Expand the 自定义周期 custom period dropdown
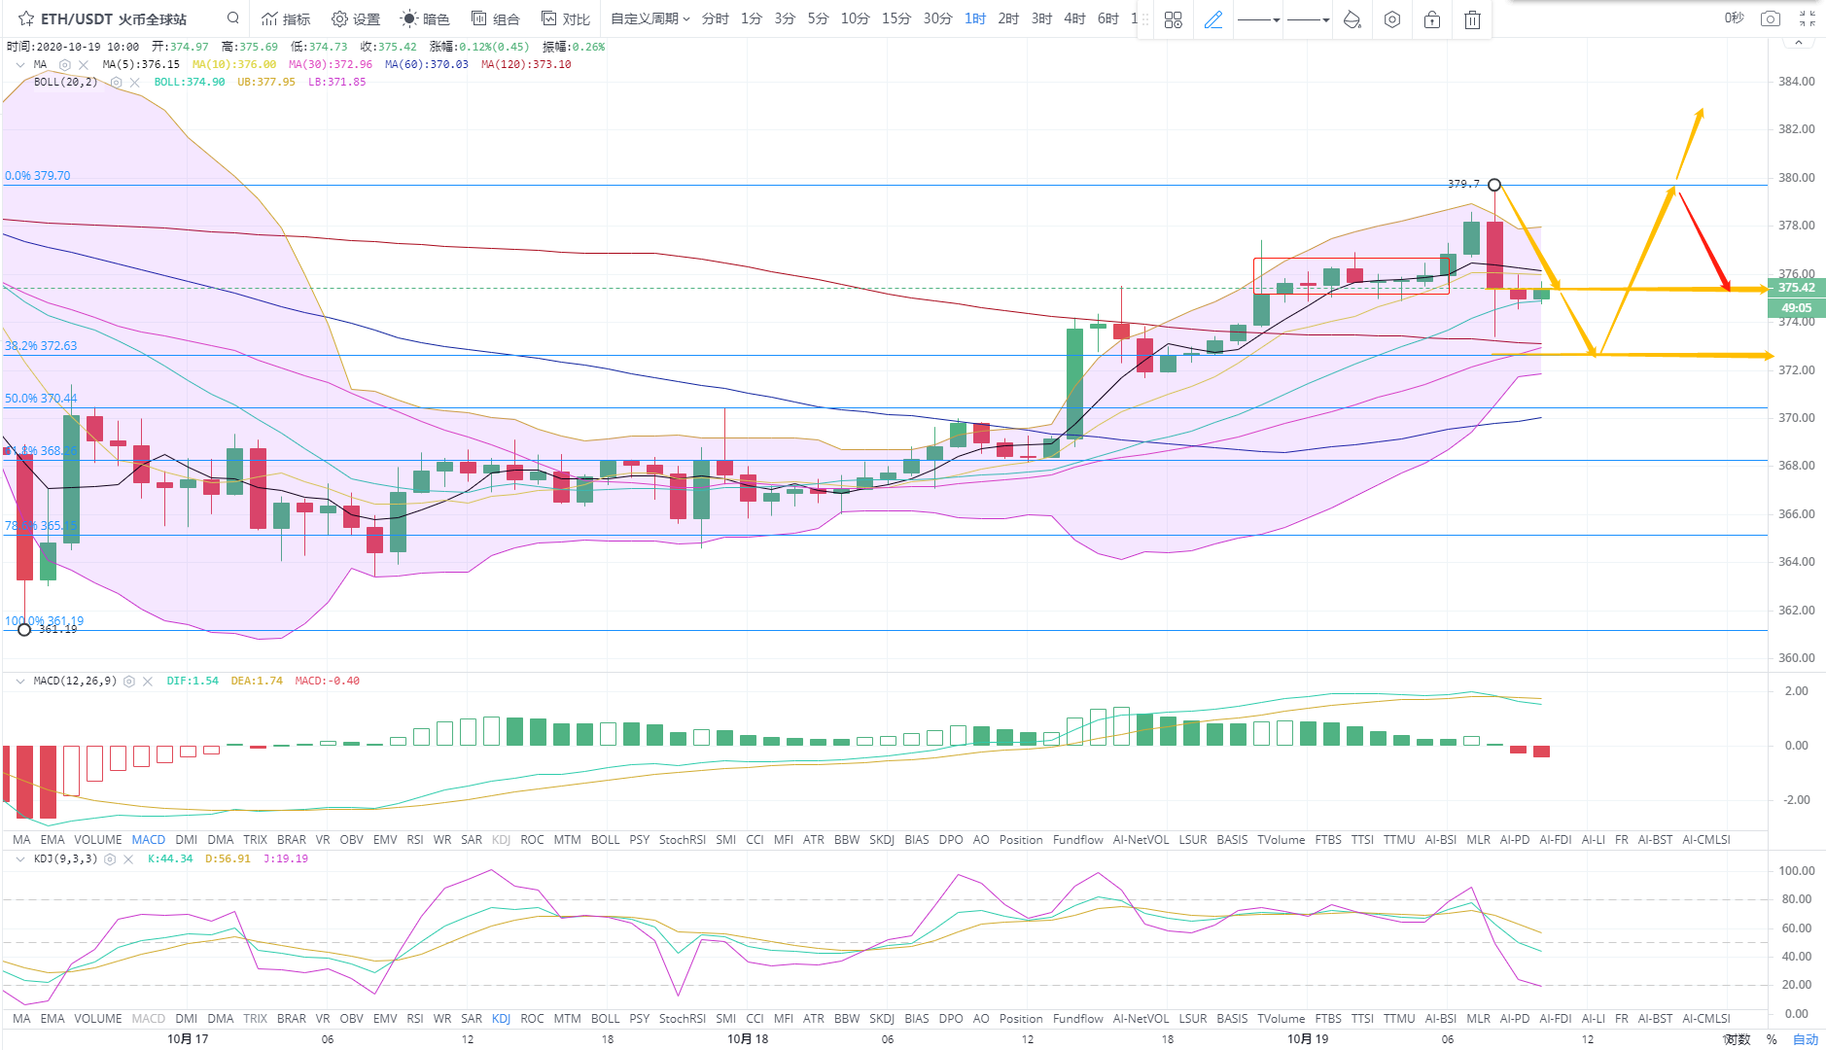1826x1050 pixels. 650,18
